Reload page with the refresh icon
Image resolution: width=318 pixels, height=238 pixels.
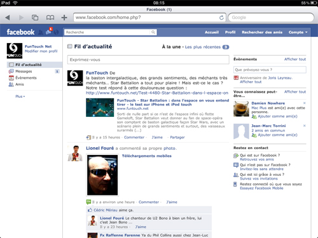point(221,18)
